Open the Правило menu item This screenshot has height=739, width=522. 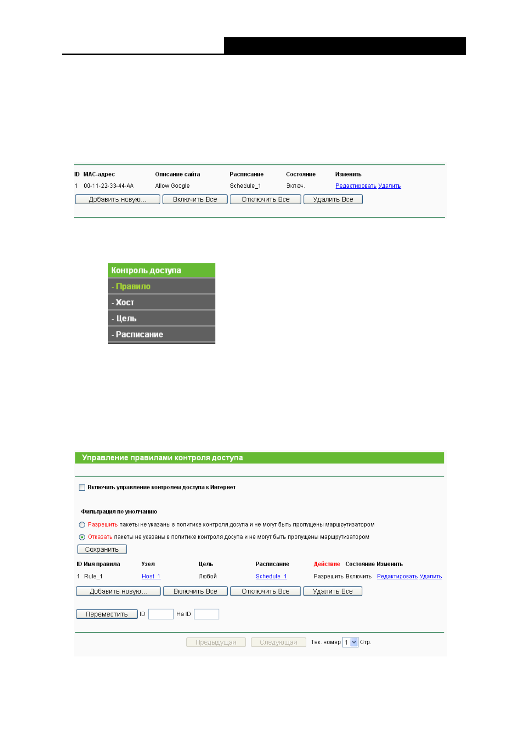pyautogui.click(x=133, y=287)
